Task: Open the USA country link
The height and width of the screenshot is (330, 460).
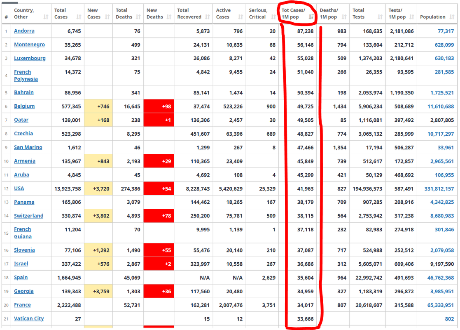Action: point(19,189)
